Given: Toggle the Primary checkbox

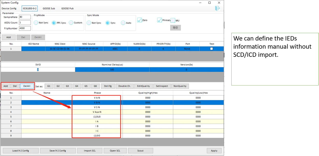Looking at the screenshot, I should [x=159, y=20].
